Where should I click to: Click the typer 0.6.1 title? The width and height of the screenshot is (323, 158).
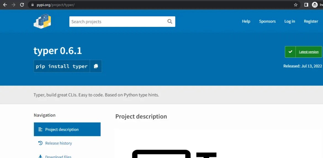click(58, 51)
